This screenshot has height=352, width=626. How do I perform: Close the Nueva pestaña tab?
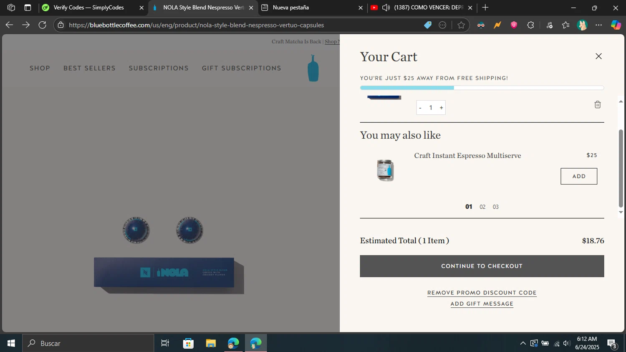click(361, 8)
